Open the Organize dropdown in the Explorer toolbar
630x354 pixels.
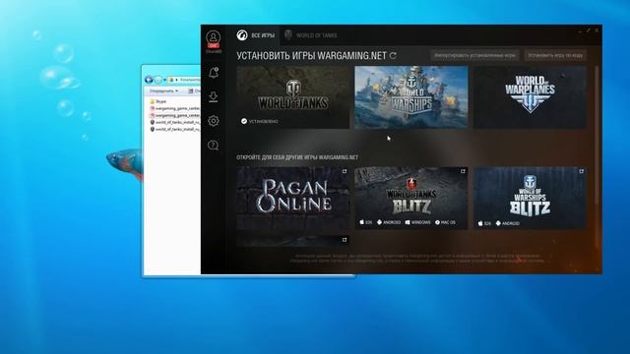pos(163,90)
